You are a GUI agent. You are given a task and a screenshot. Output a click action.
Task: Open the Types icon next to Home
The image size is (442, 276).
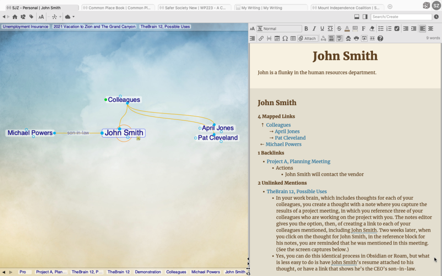pos(23,17)
